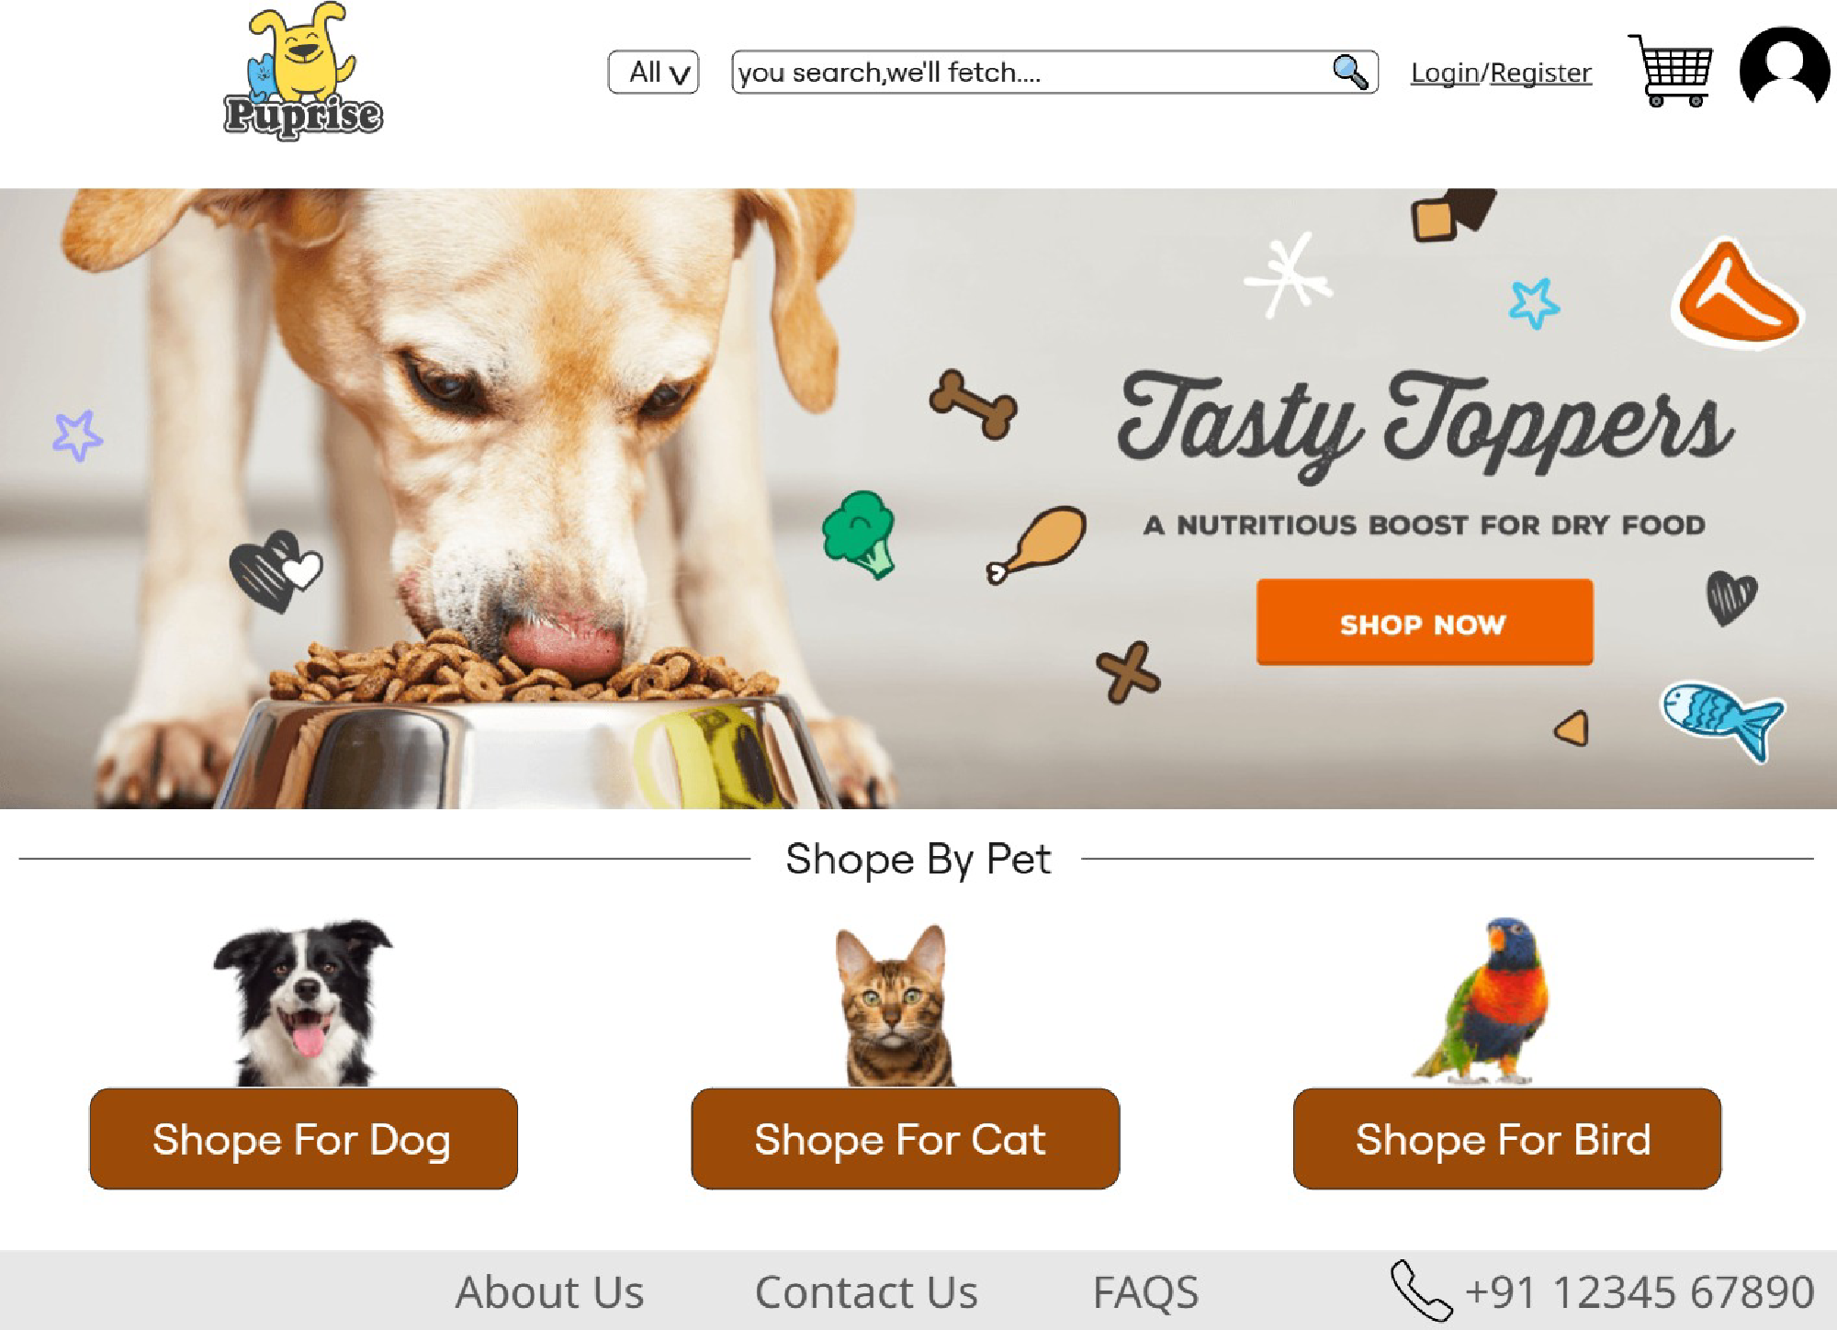Expand the All category dropdown
This screenshot has height=1330, width=1837.
(x=654, y=73)
